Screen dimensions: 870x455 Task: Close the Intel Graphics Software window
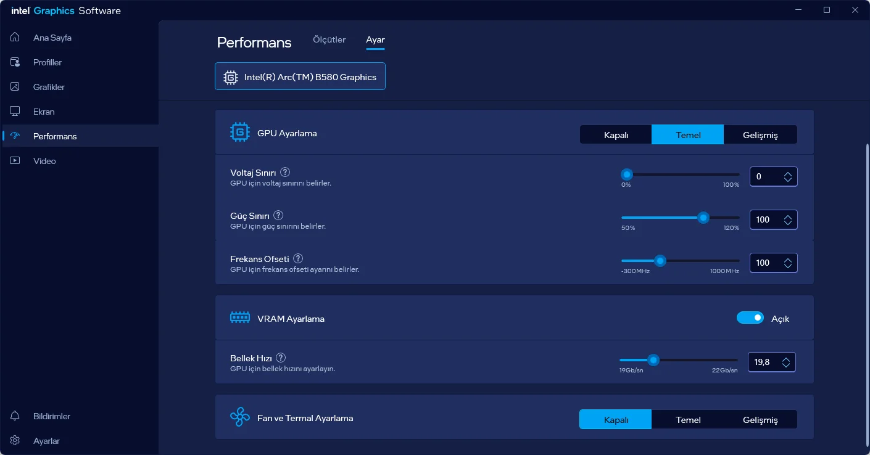click(x=855, y=10)
